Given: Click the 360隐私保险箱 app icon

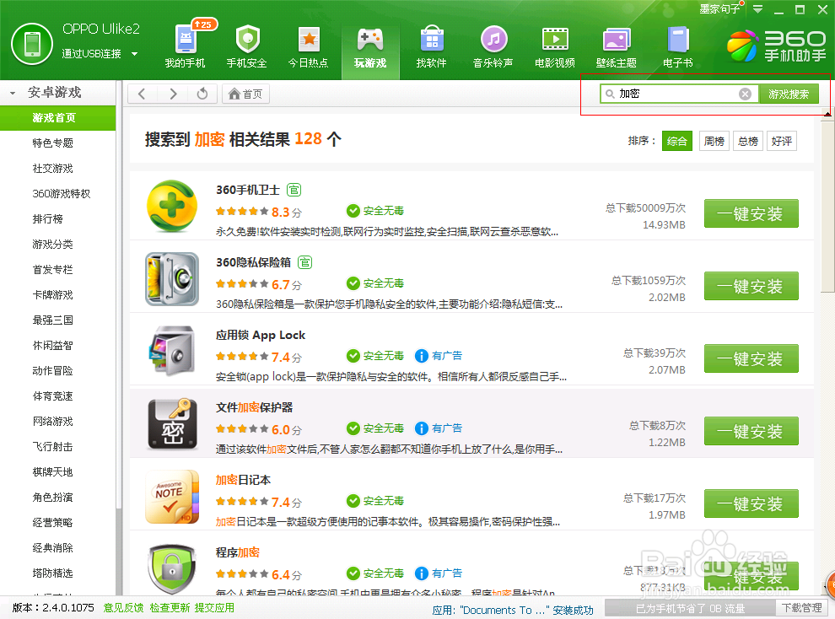Looking at the screenshot, I should tap(172, 279).
